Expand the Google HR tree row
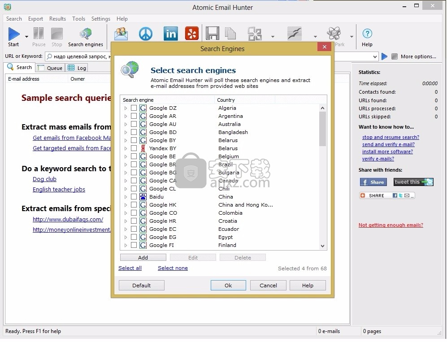Screen dimensions: 447x342 126,221
